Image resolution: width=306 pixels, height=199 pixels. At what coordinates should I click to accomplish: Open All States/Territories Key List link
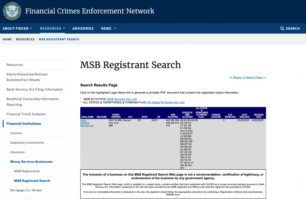tap(166, 102)
